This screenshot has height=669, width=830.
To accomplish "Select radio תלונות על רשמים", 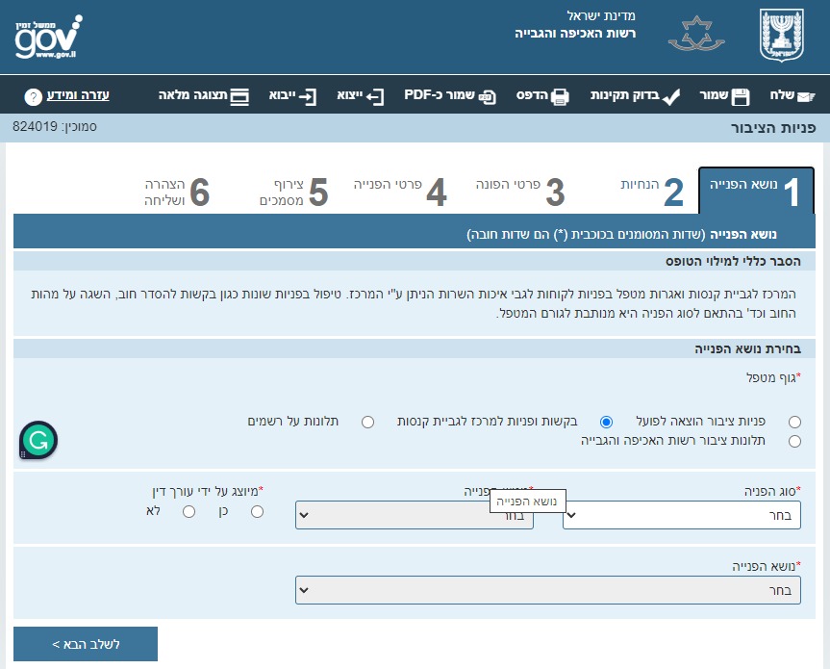I will click(x=368, y=422).
